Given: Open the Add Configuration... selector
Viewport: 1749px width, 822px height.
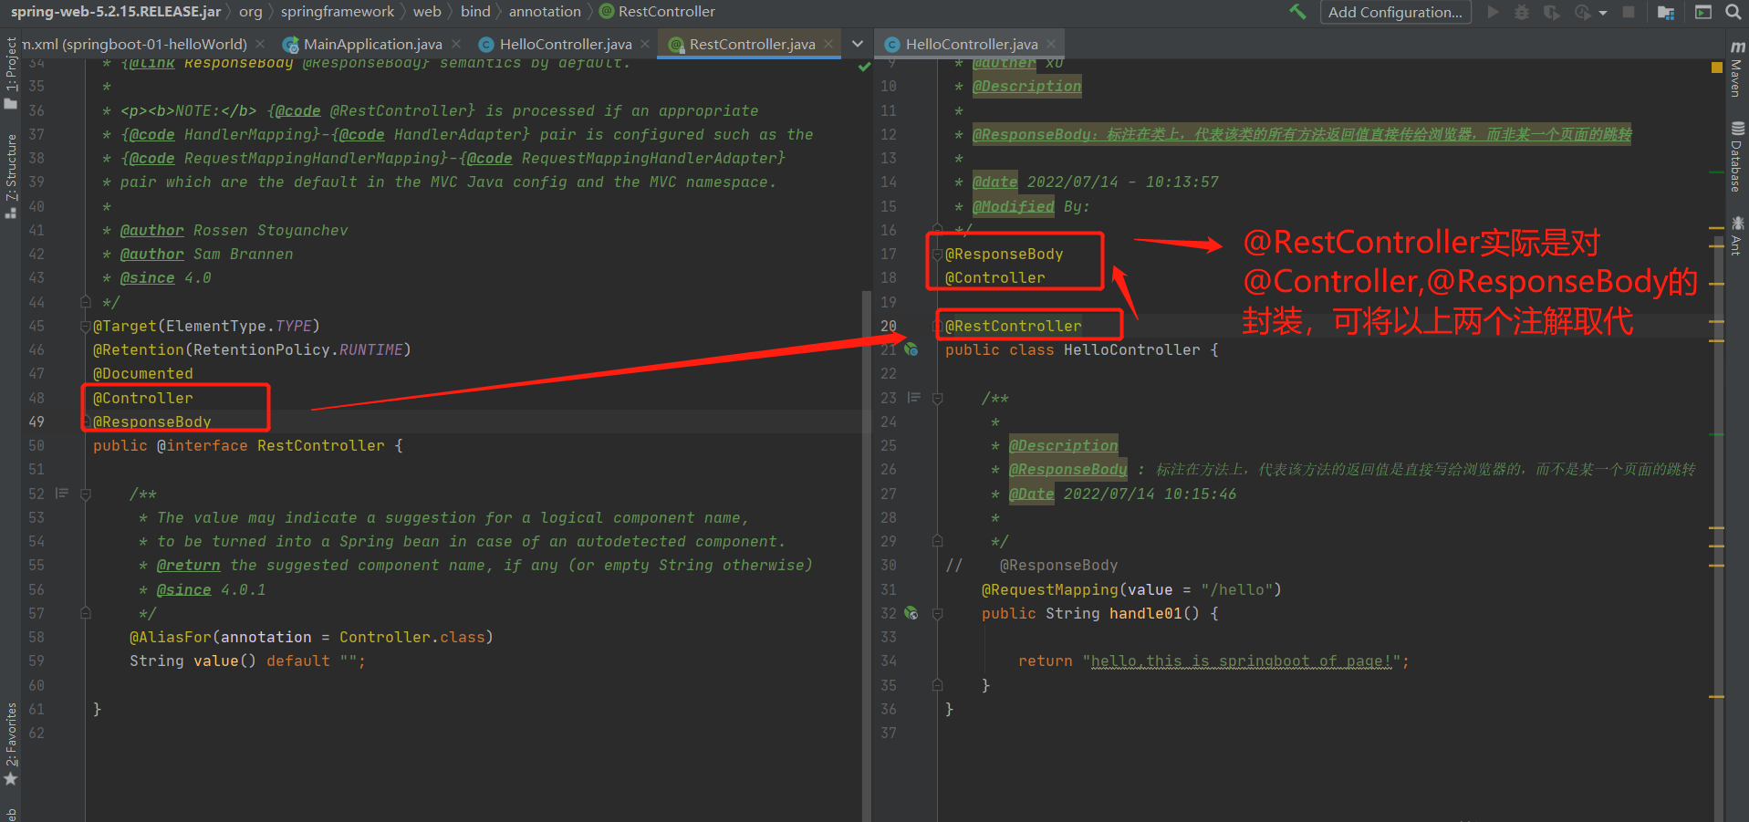Looking at the screenshot, I should [1395, 12].
